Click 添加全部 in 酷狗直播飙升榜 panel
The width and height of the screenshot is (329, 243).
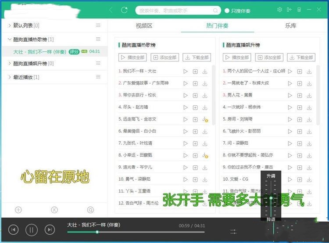(269, 57)
